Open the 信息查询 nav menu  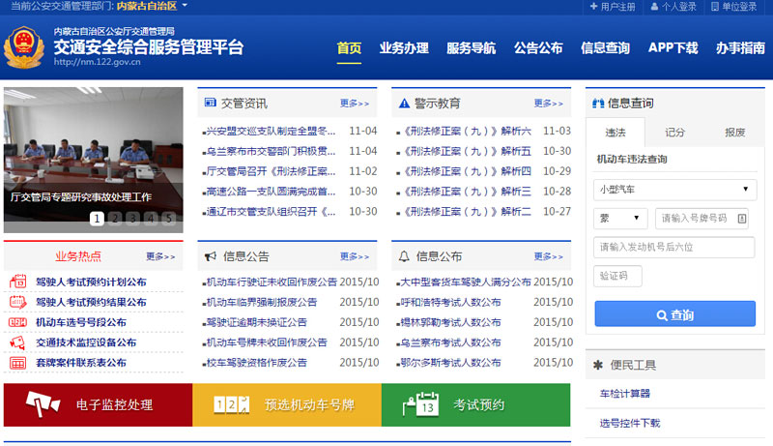[606, 48]
